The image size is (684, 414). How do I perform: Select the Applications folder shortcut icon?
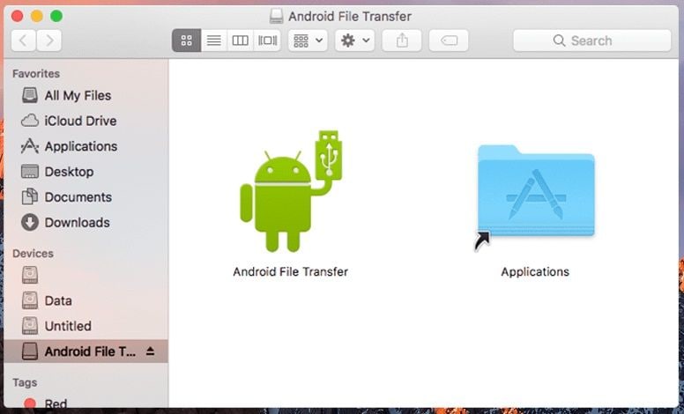[x=535, y=197]
